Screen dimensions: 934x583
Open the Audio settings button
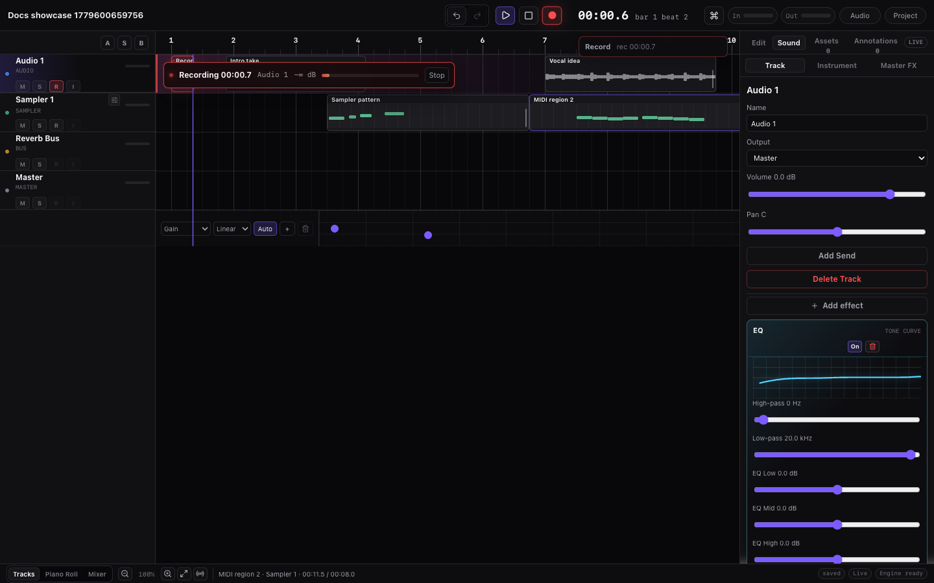(860, 16)
